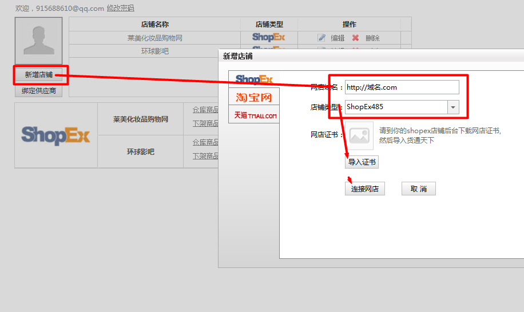524x312 pixels.
Task: Click the 店铺类型 column header
Action: tap(269, 25)
